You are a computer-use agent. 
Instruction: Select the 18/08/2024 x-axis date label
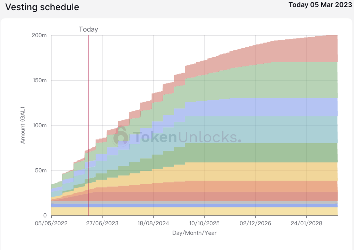coord(153,223)
